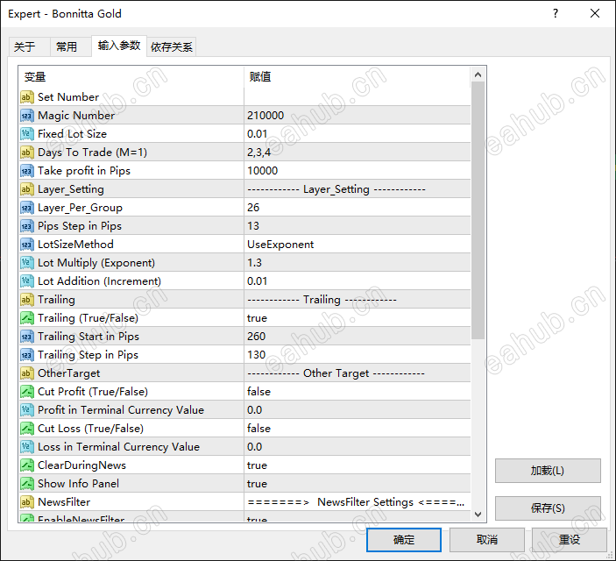Toggle the Cut Profit value false
Image resolution: width=616 pixels, height=561 pixels.
click(x=358, y=392)
